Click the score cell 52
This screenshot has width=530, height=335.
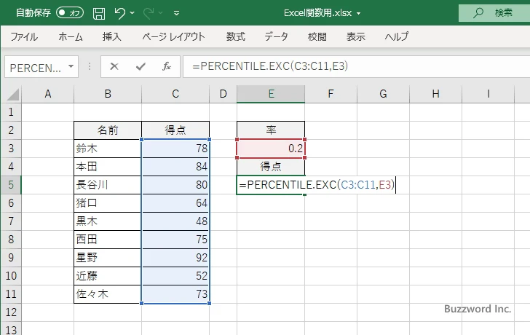(175, 276)
